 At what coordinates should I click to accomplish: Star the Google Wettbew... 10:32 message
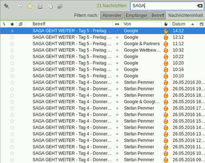[x=12, y=50]
